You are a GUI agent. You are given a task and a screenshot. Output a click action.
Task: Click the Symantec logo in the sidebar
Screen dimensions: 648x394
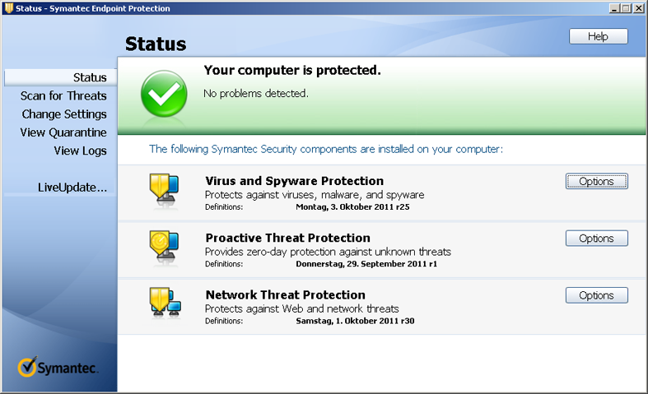(58, 368)
